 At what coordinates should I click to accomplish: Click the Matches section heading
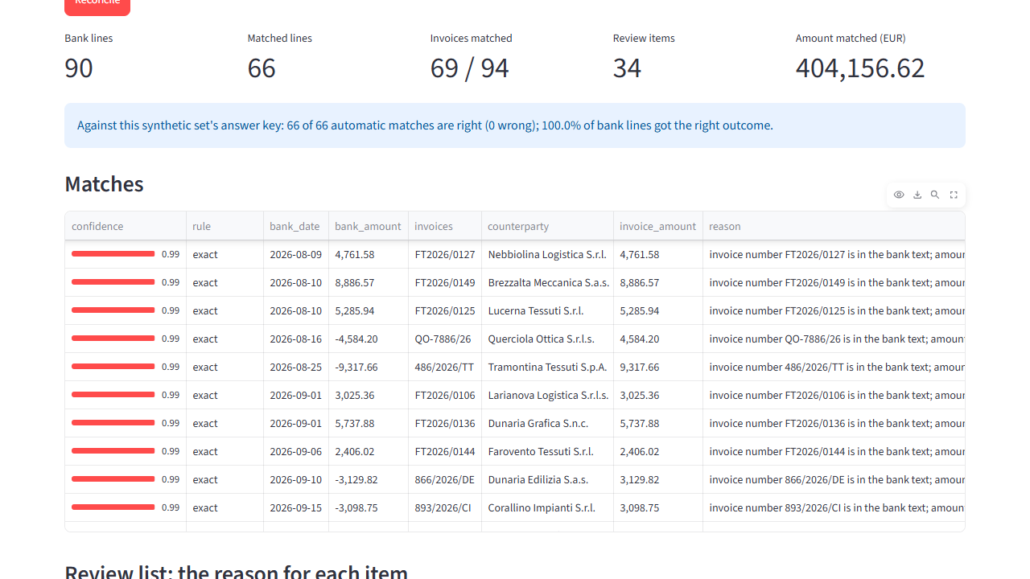104,184
